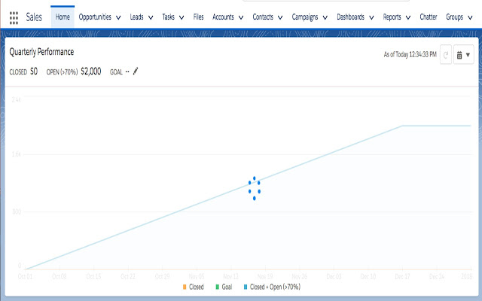Open the Groups tab
The height and width of the screenshot is (301, 482).
(x=454, y=16)
